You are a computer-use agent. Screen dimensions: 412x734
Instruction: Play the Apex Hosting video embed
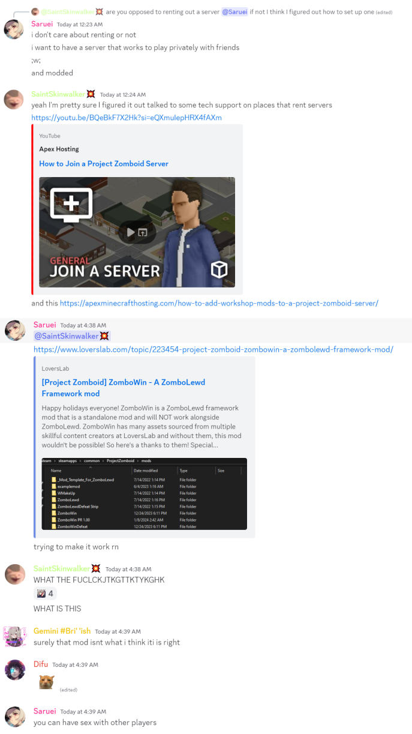pos(130,232)
